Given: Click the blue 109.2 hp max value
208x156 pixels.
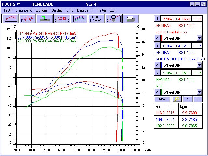Looking at the screenshot, I should [160, 120].
